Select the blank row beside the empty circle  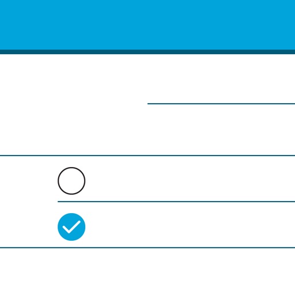[190, 179]
